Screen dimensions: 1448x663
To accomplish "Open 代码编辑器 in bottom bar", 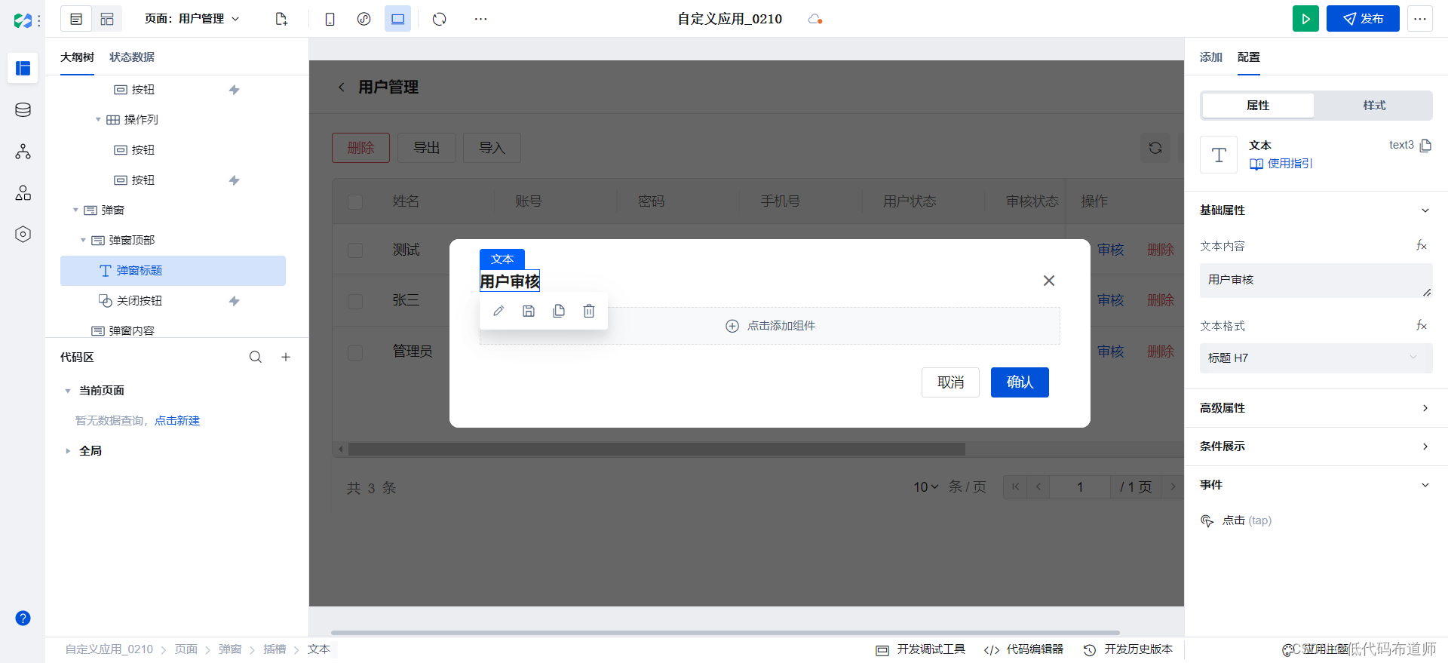I will (1023, 649).
